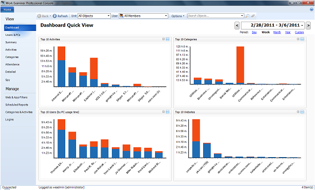Image resolution: width=315 pixels, height=190 pixels.
Task: Expand the Options menu
Action: [x=178, y=16]
